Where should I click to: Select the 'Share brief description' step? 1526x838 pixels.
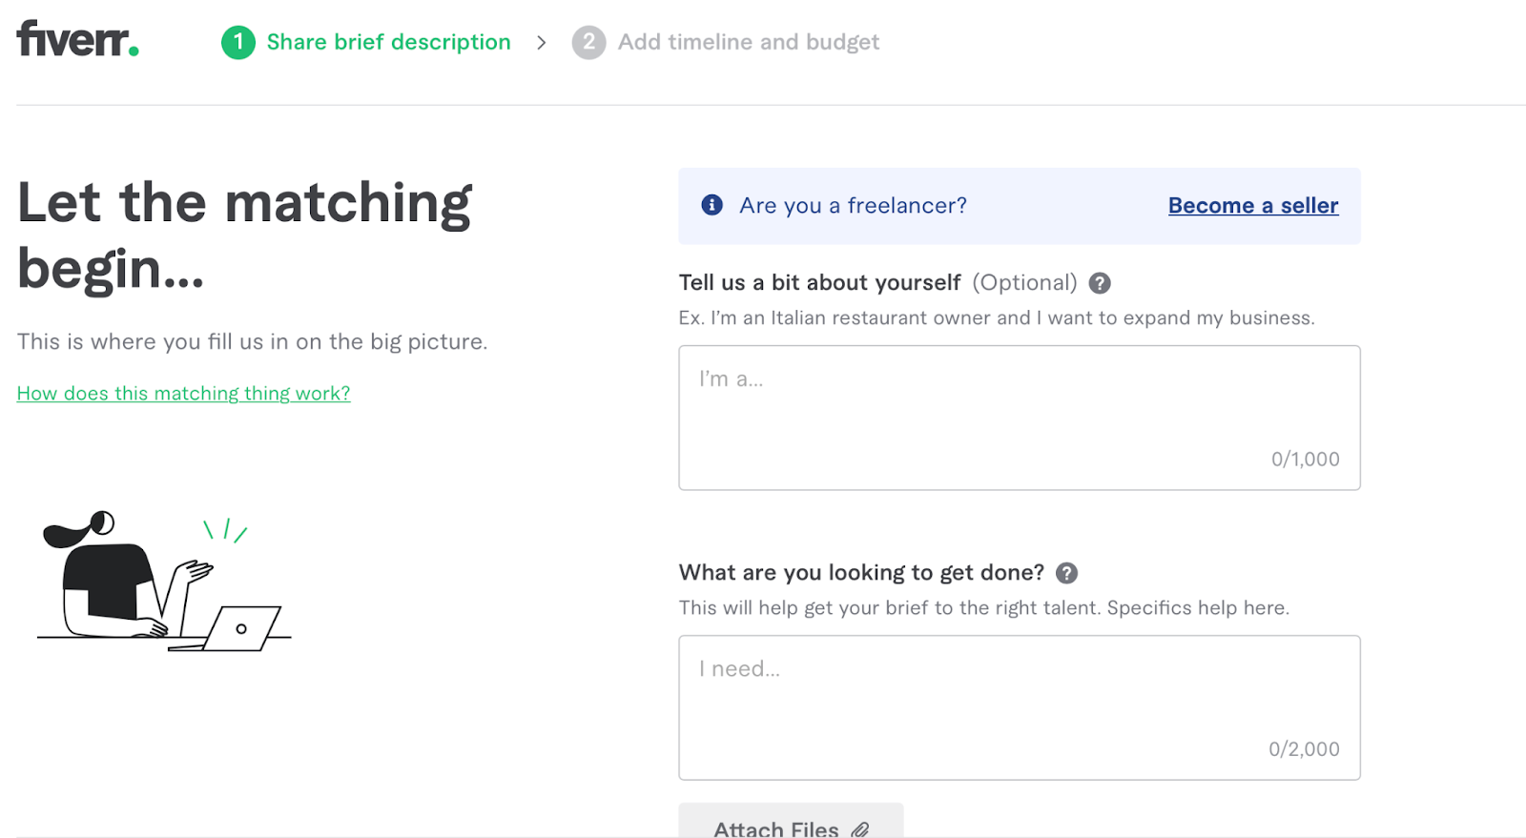388,42
